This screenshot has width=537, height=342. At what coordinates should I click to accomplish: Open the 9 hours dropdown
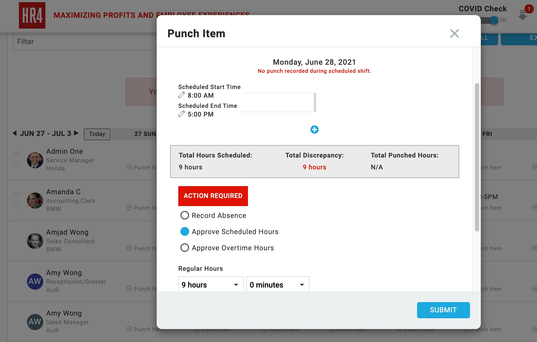click(x=211, y=285)
